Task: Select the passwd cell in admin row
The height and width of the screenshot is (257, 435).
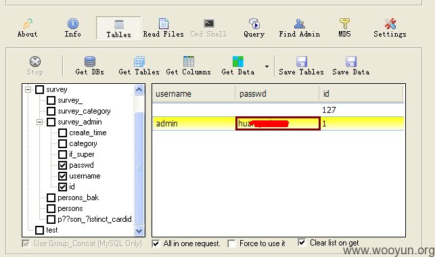Action: 278,123
